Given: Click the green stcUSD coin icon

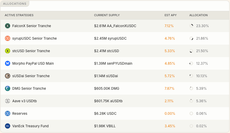Looking at the screenshot, I should click(8, 51).
